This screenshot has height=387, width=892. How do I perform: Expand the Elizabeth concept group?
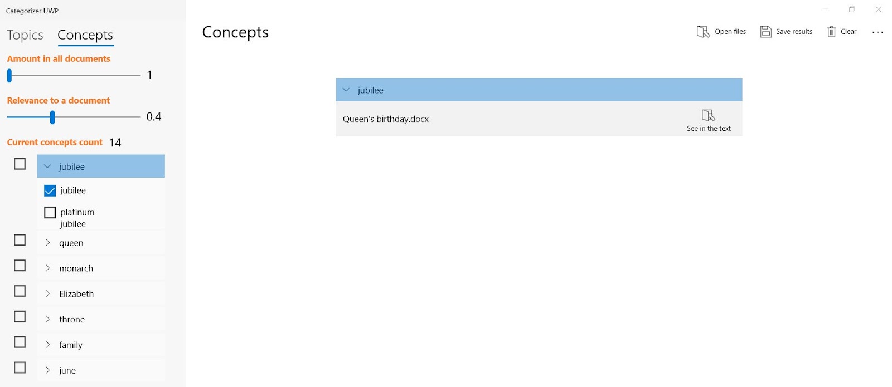[47, 294]
